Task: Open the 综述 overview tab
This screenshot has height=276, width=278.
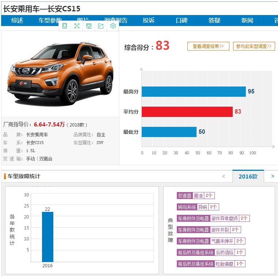Action: pos(17,21)
